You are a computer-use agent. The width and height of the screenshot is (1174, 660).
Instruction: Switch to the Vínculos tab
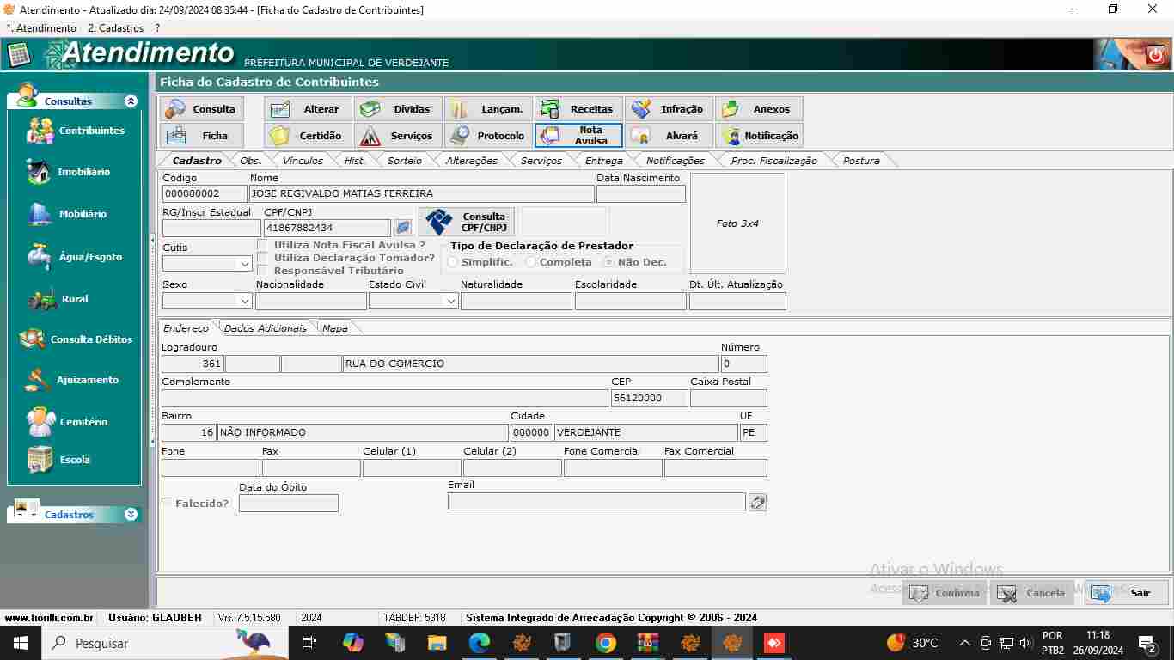pos(303,161)
